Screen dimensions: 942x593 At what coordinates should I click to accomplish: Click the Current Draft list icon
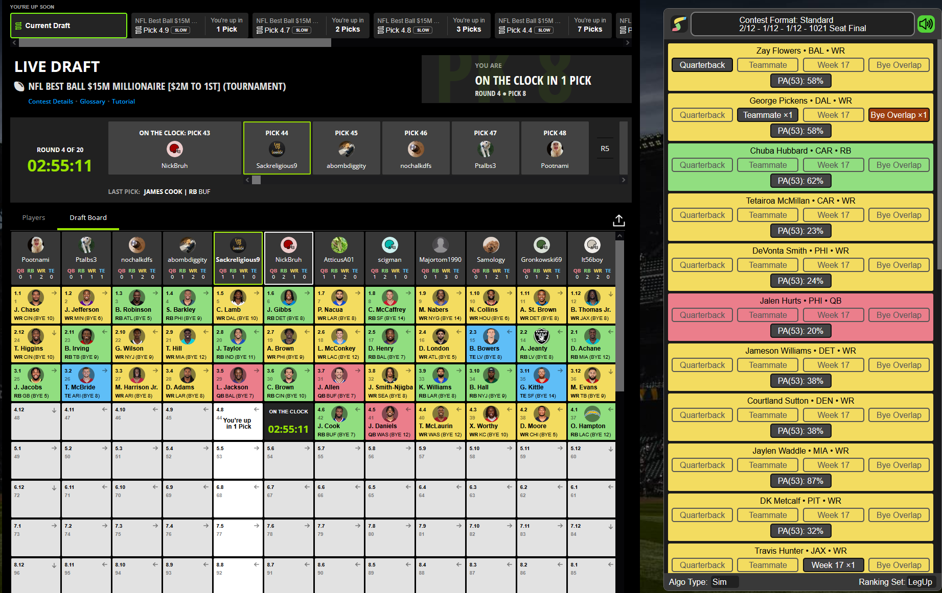(18, 26)
